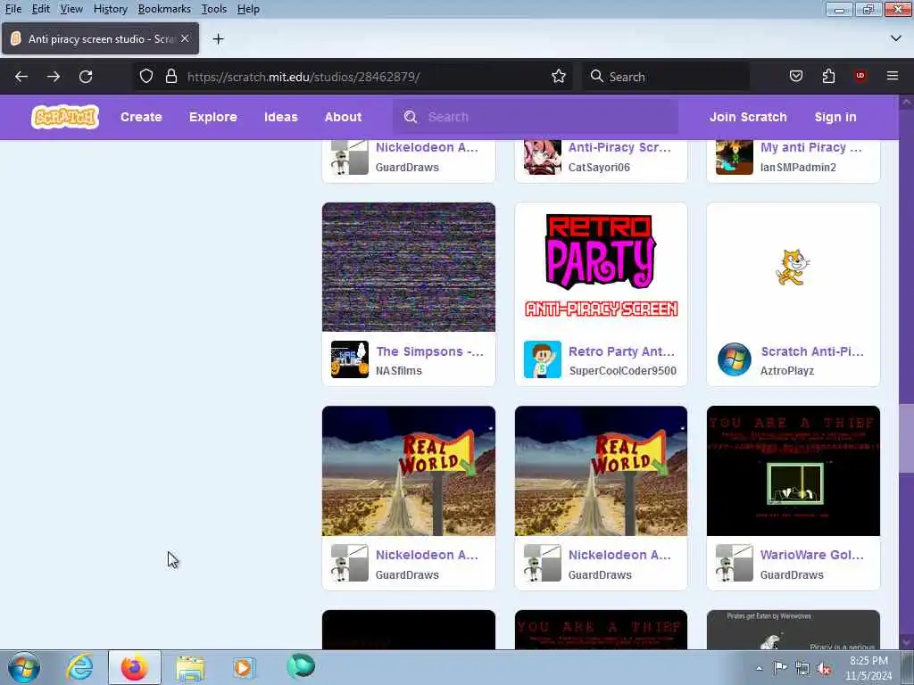Viewport: 914px width, 685px height.
Task: Open 'My anti Piracy ...' project title
Action: coord(810,147)
